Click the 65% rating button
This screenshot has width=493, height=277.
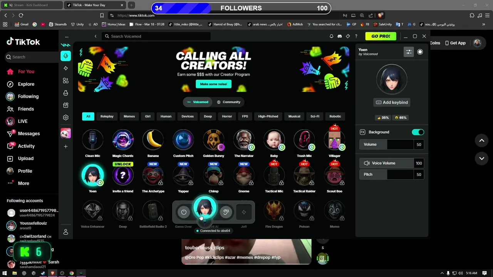[401, 118]
